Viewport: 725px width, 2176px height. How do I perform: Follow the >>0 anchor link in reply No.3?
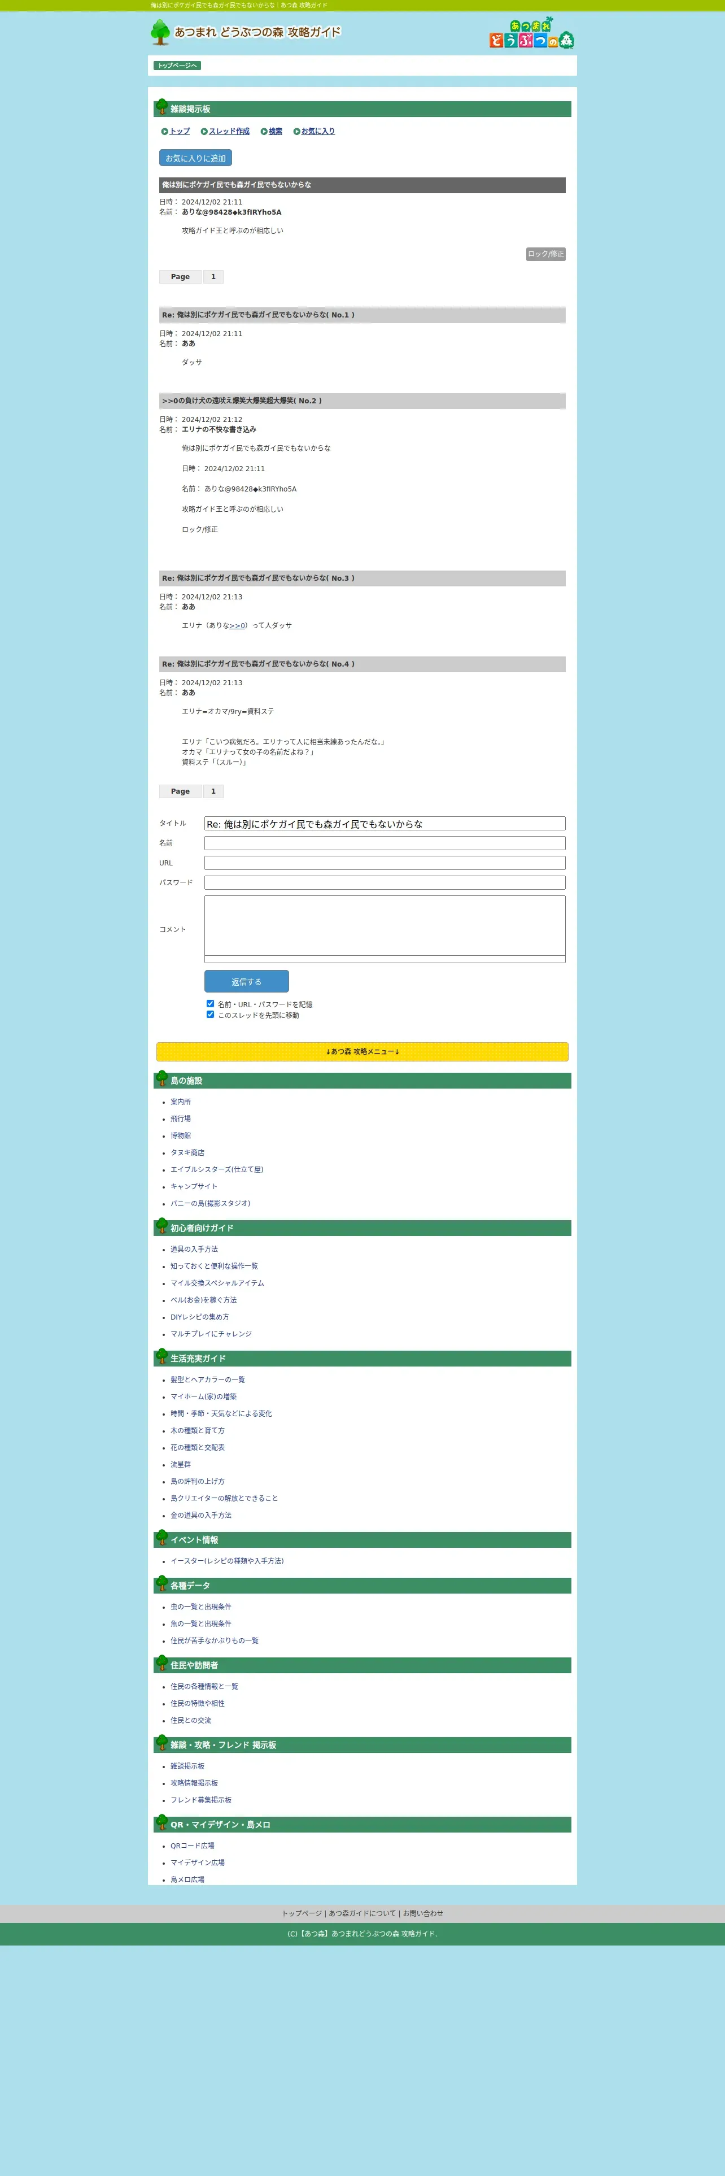(x=237, y=626)
